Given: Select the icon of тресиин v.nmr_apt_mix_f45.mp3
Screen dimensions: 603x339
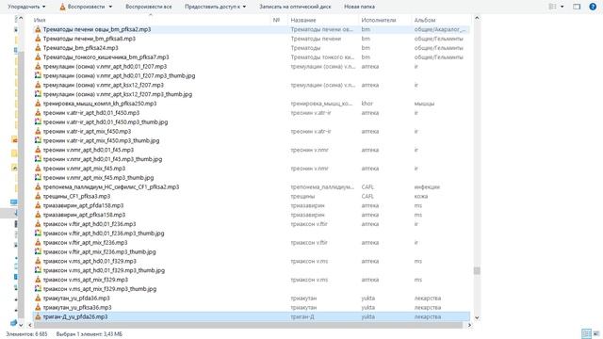Looking at the screenshot, I should pyautogui.click(x=38, y=168).
